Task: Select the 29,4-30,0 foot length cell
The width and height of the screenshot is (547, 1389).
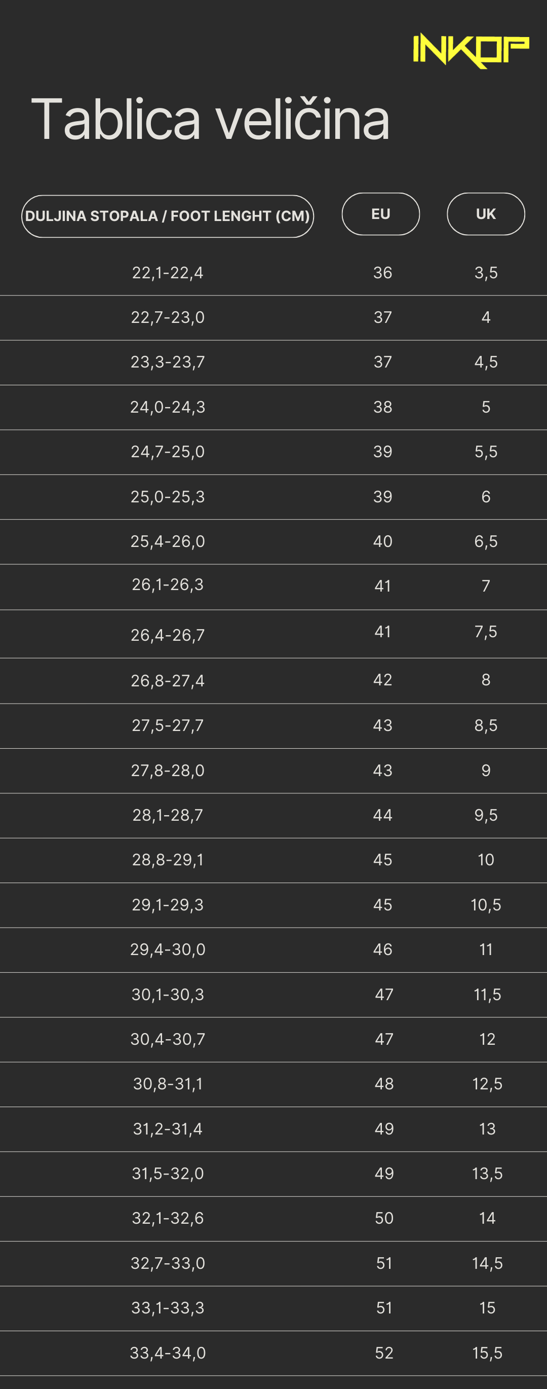Action: click(168, 949)
